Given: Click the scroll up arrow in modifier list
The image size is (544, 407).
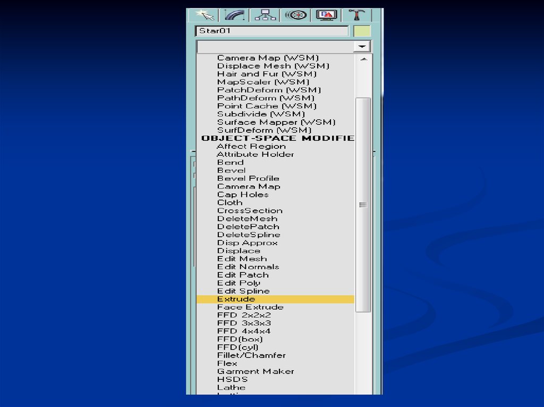Looking at the screenshot, I should (x=363, y=59).
